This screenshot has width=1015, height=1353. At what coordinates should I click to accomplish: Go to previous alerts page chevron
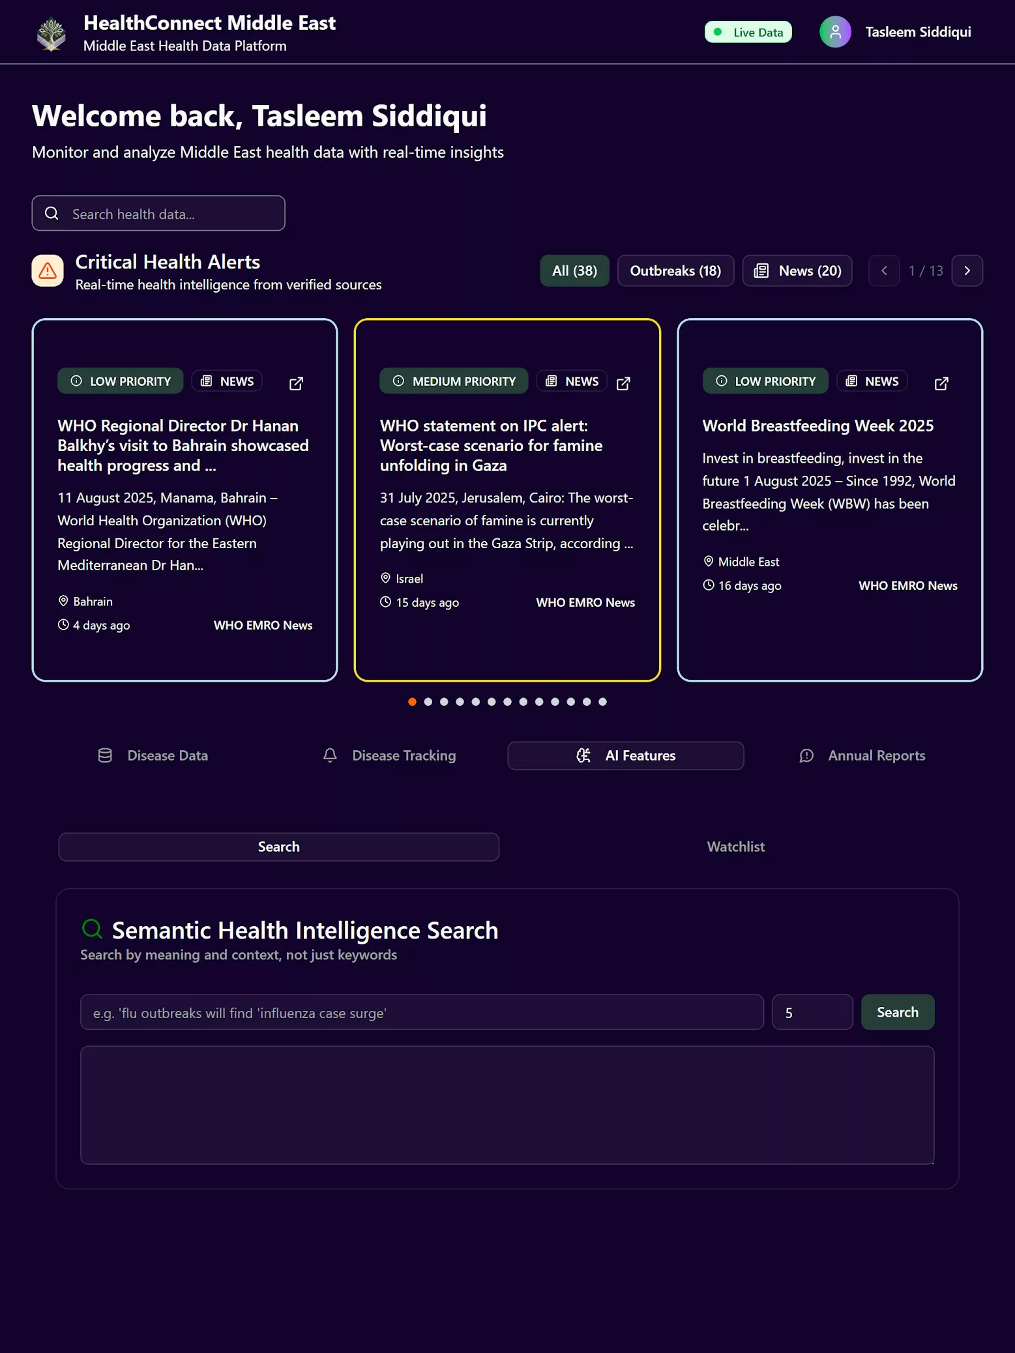883,270
